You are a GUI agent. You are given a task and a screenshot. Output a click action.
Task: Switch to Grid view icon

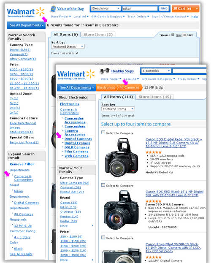[x=173, y=35]
